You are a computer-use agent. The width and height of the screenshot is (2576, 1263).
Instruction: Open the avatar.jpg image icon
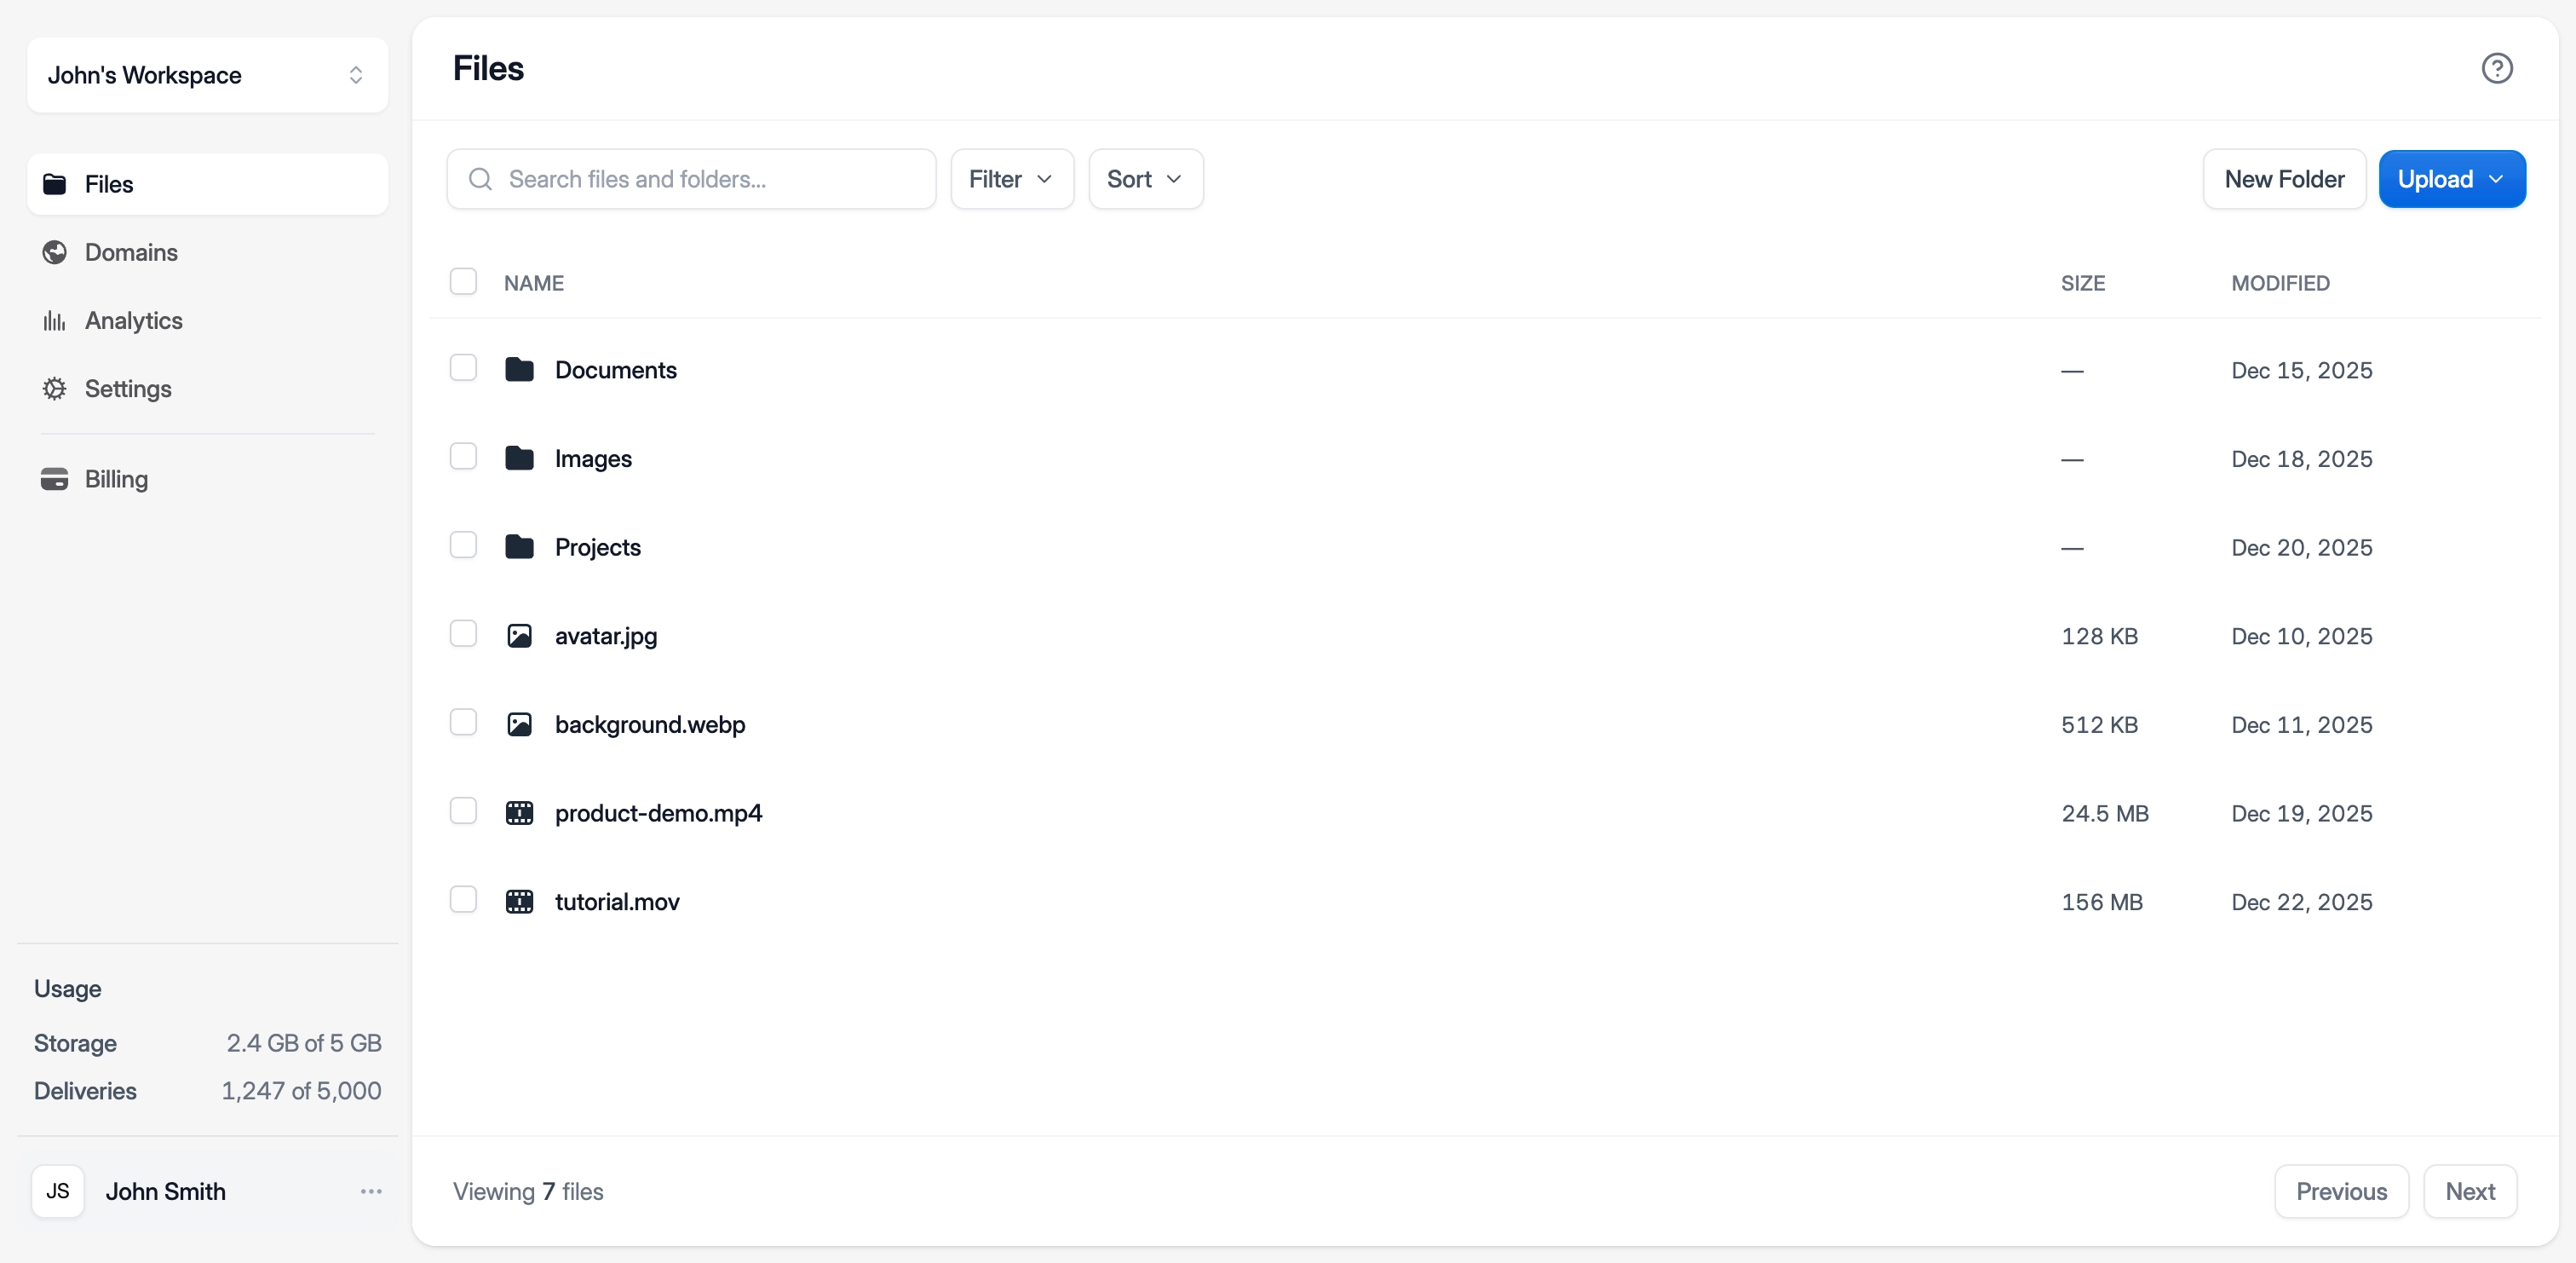point(521,635)
